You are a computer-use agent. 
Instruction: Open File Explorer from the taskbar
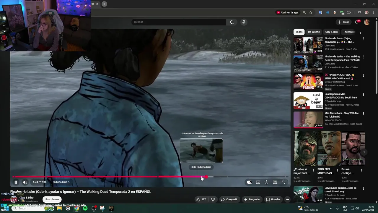[59, 208]
